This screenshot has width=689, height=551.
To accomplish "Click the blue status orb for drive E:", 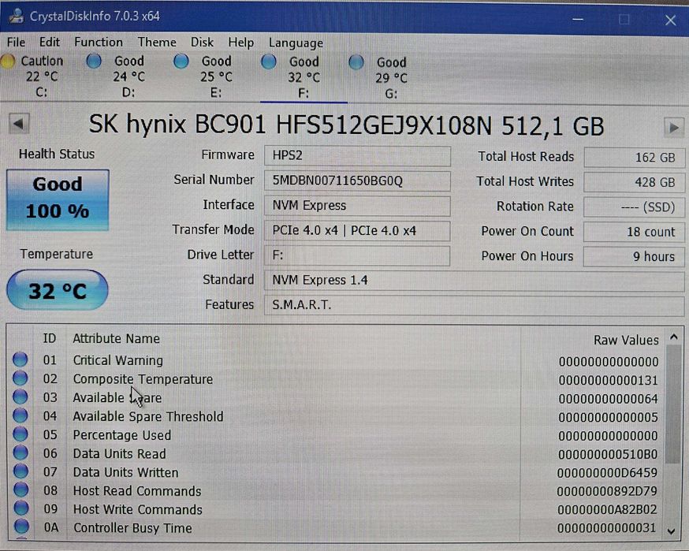I will [x=181, y=61].
